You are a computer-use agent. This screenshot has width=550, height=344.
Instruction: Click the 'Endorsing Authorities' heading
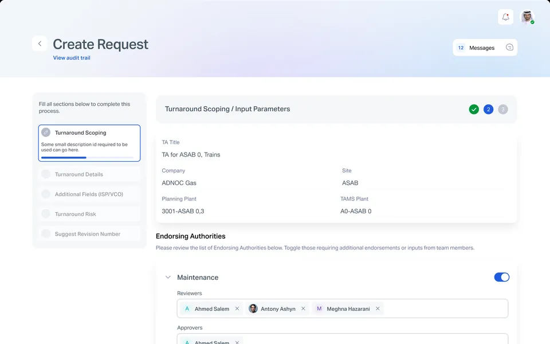190,236
